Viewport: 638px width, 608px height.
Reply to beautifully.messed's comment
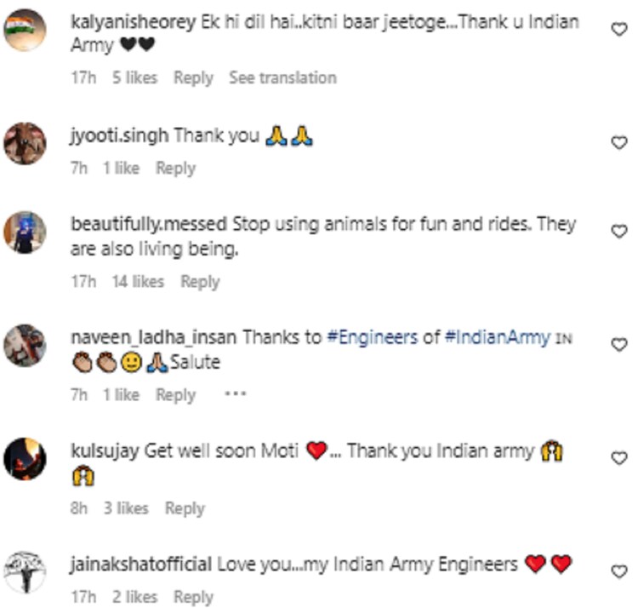click(x=200, y=281)
